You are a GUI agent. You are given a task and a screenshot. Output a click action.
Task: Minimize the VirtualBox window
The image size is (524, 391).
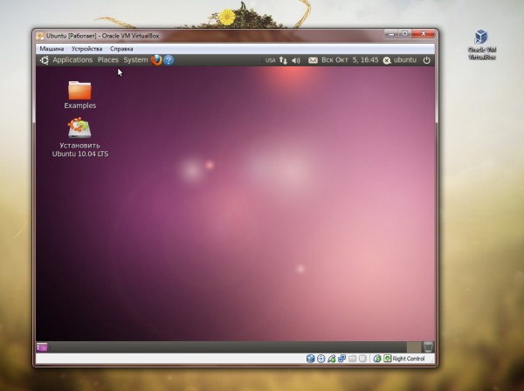click(391, 34)
